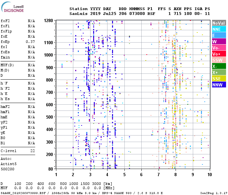Image resolution: width=228 pixels, height=195 pixels.
Task: Click the yF2 parameter label
Action: (x=4, y=123)
